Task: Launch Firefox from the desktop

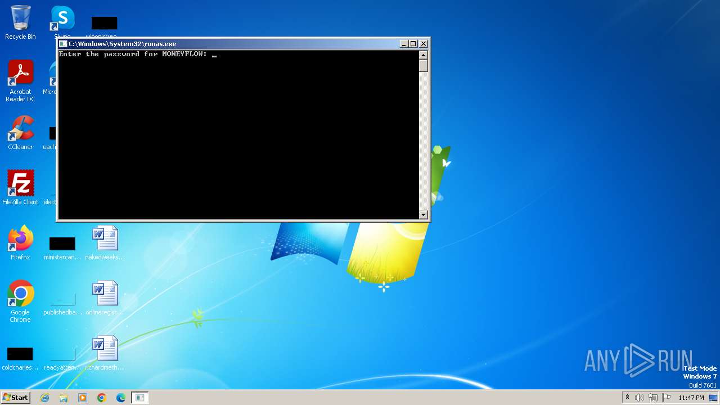Action: point(20,243)
